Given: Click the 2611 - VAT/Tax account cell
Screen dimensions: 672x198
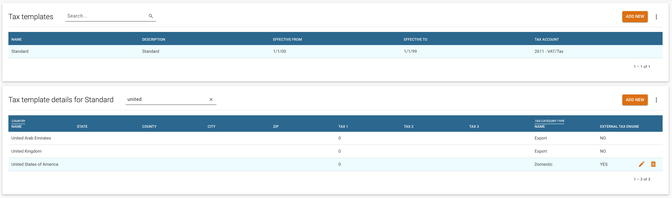Looking at the screenshot, I should click(x=549, y=51).
